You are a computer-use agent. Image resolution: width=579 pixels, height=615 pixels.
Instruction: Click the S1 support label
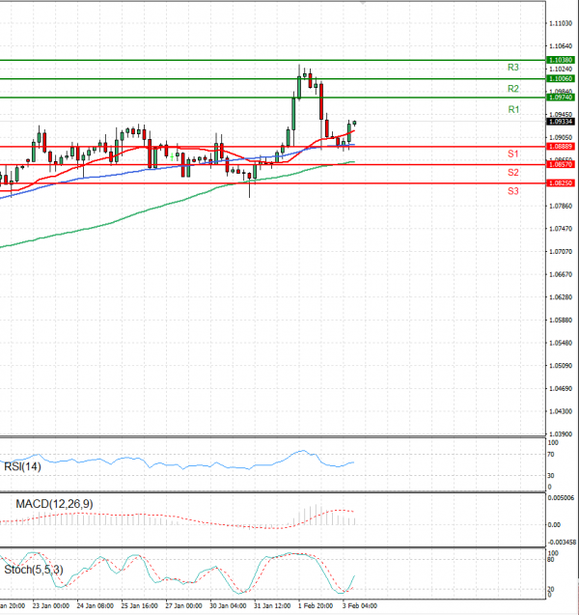[512, 154]
